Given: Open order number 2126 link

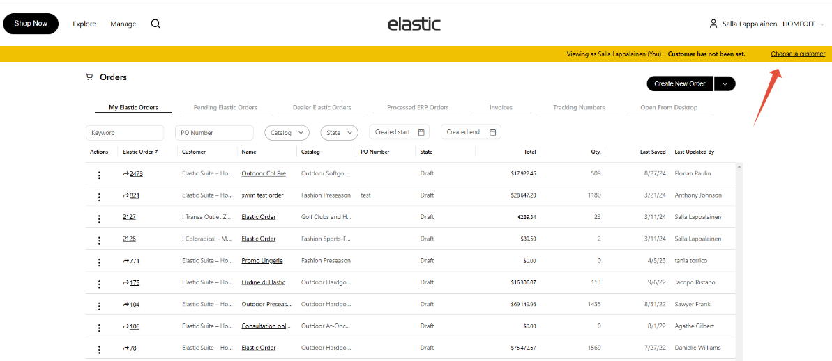Looking at the screenshot, I should [x=129, y=239].
